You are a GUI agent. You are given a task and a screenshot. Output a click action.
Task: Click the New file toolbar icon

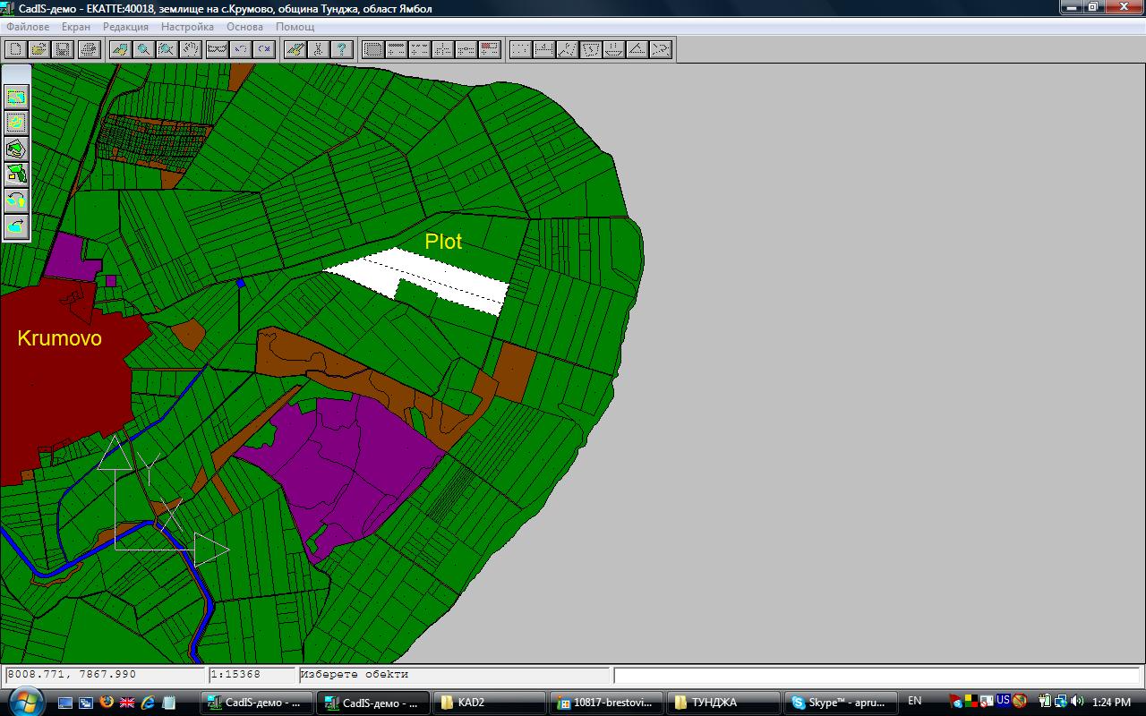15,49
